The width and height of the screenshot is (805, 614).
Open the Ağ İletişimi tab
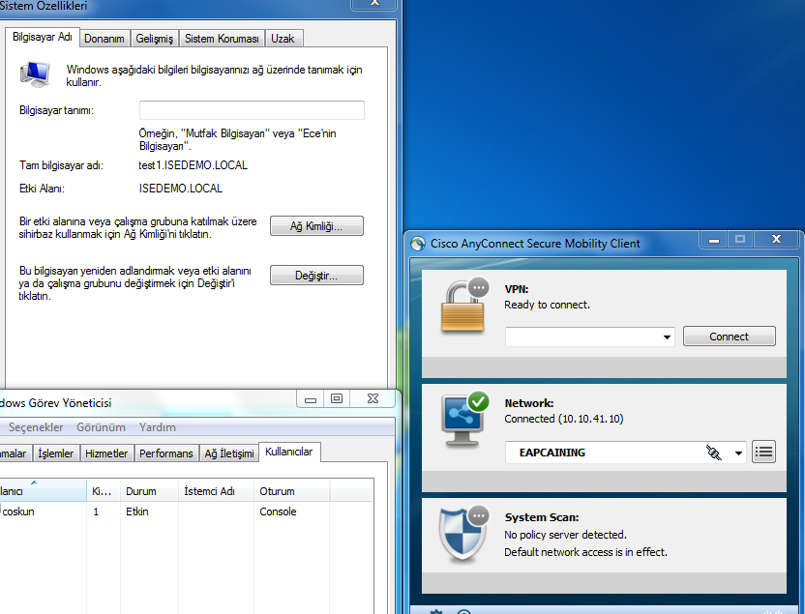(229, 453)
